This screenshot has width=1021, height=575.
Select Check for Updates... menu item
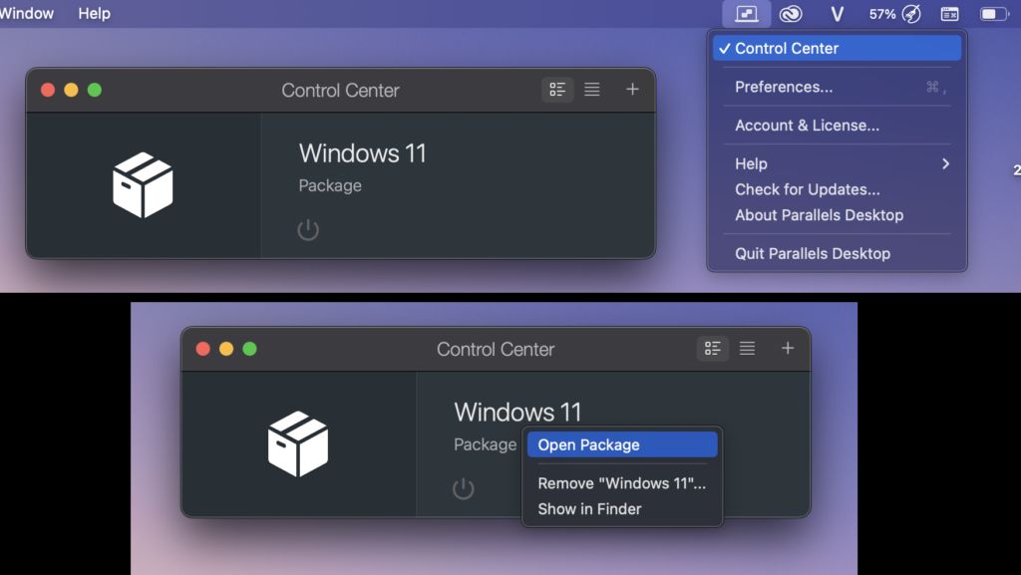click(x=837, y=189)
